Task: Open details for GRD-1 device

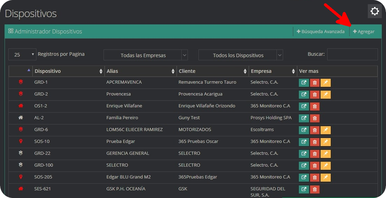Action: point(304,83)
